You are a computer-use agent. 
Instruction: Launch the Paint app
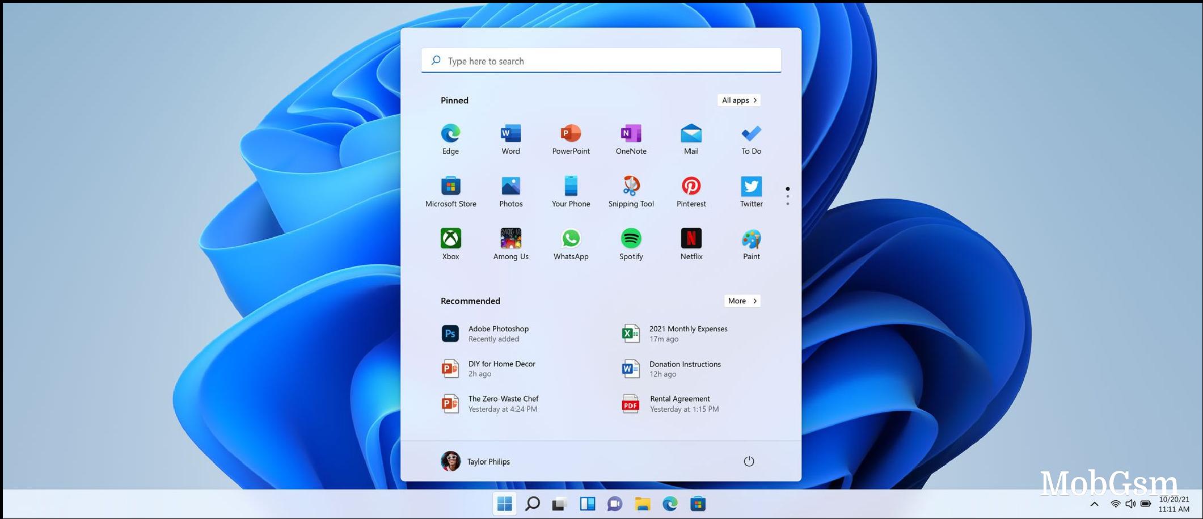[x=751, y=244]
